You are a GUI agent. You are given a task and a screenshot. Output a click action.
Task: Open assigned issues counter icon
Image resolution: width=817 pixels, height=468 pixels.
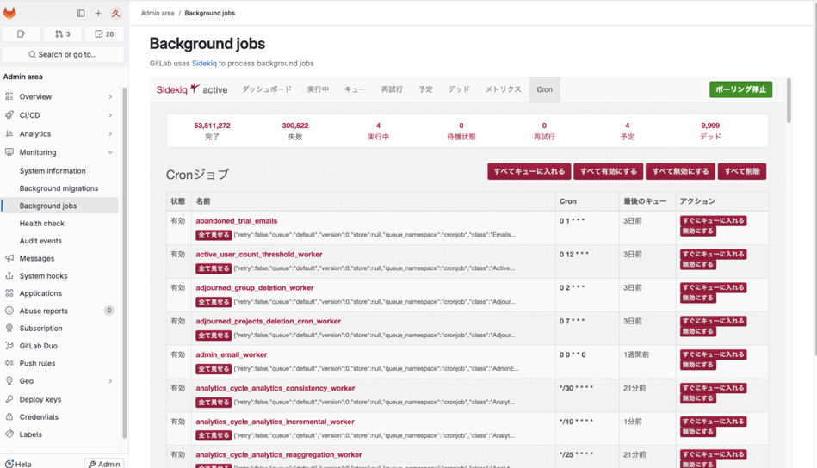tap(21, 34)
